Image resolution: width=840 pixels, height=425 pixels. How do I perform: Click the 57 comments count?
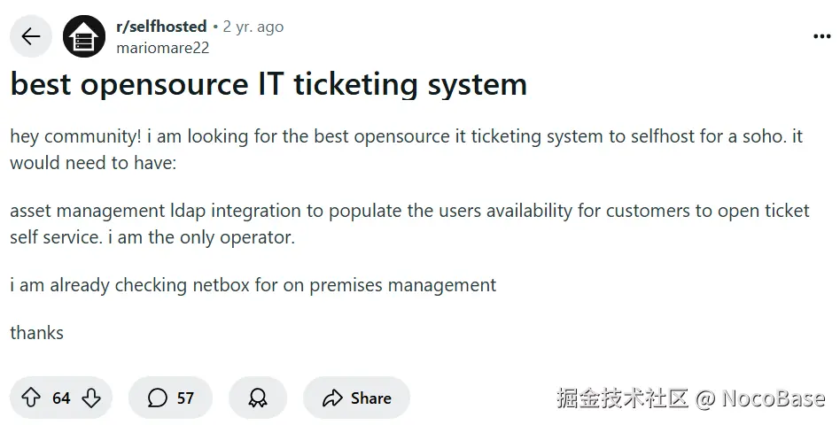point(185,398)
